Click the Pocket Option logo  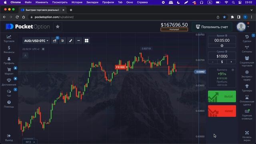pos(28,27)
